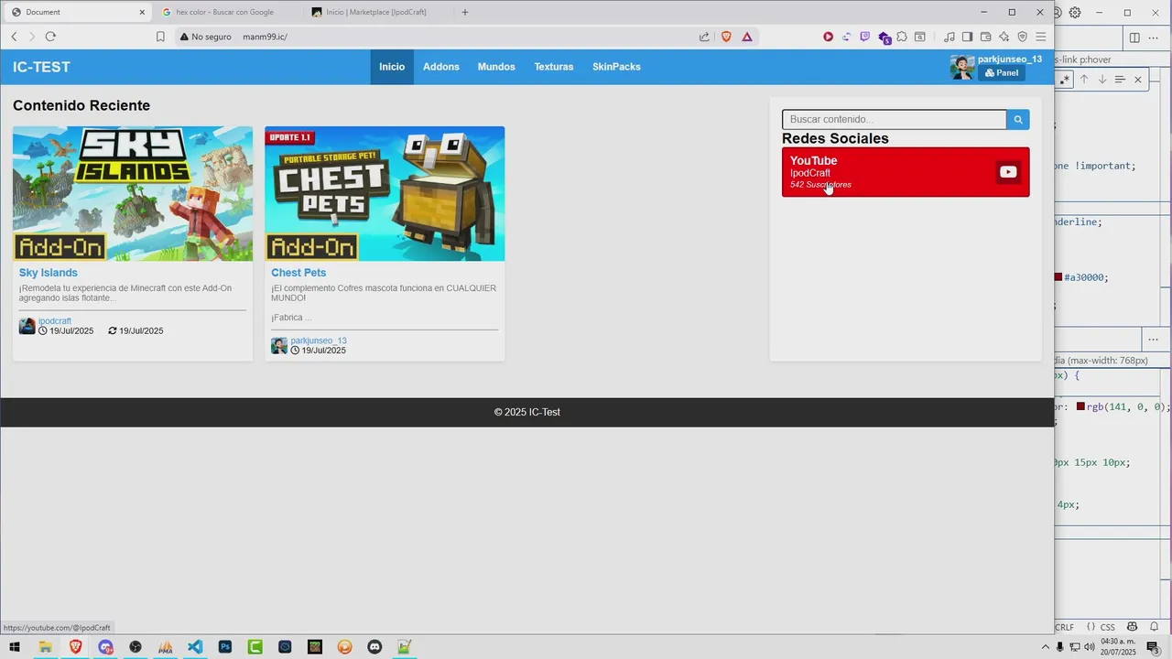Show hidden system tray icons chevron

[x=1046, y=647]
